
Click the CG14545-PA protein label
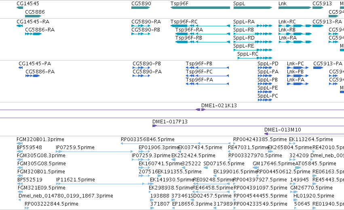coord(35,64)
